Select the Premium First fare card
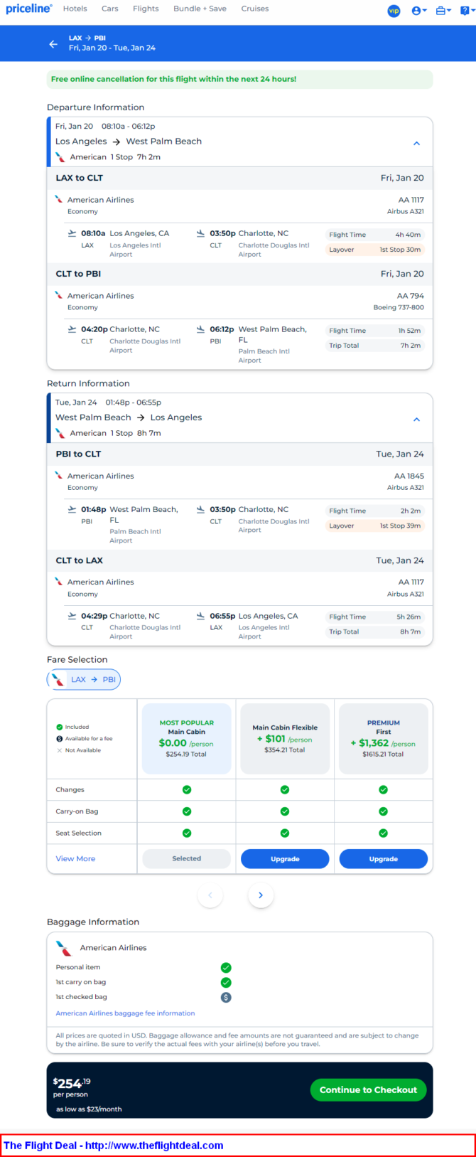 click(384, 739)
